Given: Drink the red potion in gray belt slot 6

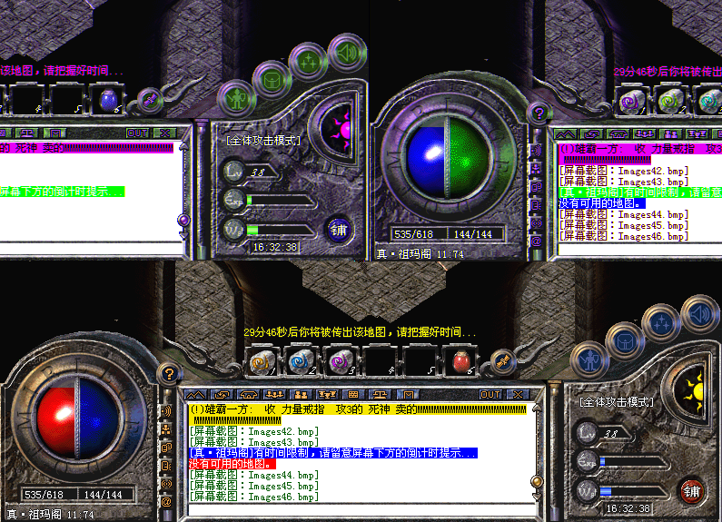Looking at the screenshot, I should coord(460,362).
